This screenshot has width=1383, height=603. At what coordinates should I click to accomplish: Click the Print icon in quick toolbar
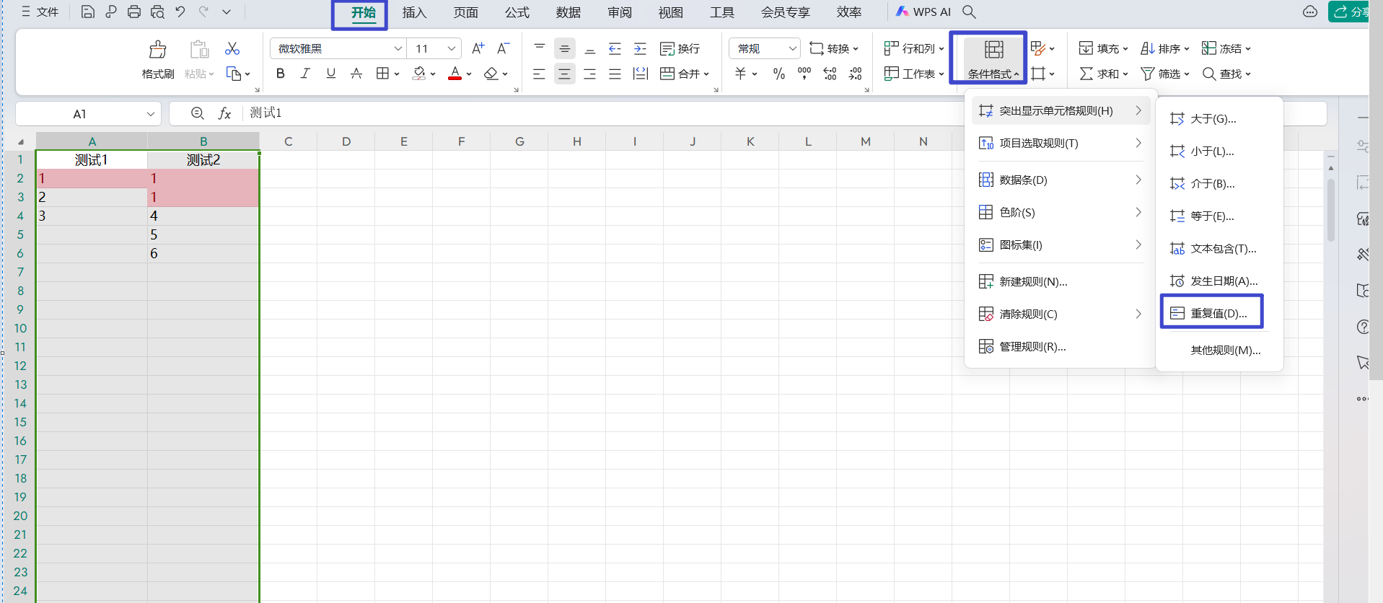134,12
